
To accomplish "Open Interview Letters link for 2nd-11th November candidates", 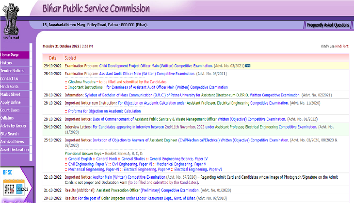I will tap(205, 127).
